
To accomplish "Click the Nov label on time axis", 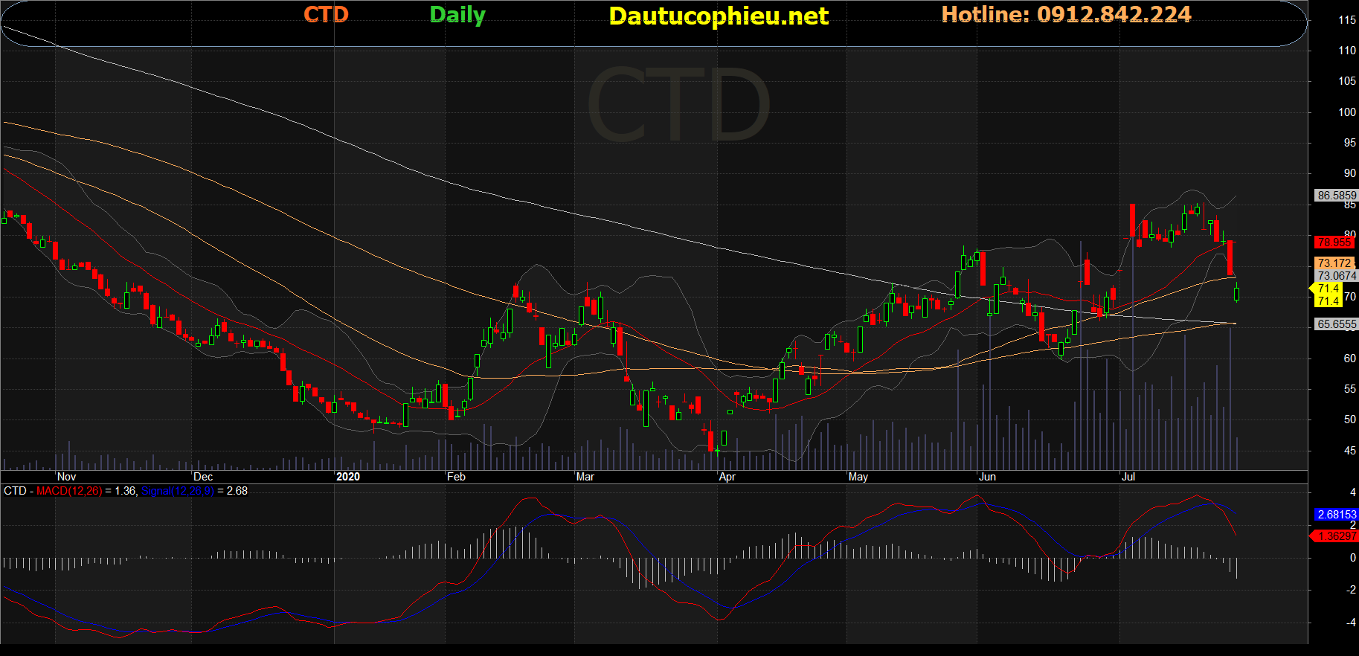I will coord(66,477).
